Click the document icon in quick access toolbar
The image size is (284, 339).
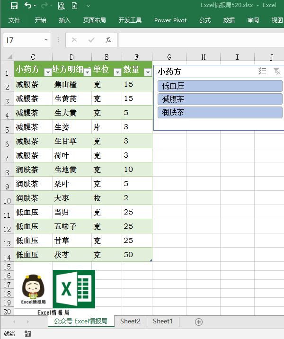[x=75, y=6]
